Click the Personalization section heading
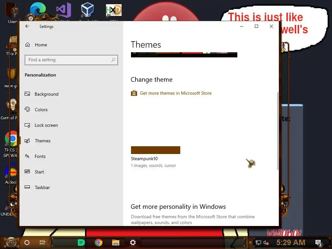332x249 pixels. (40, 75)
